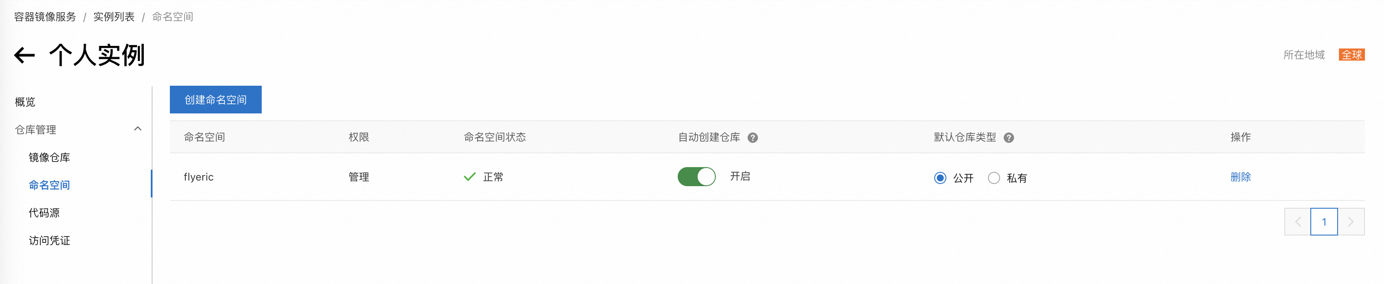
Task: Collapse the 仓库管理 section chevron
Action: point(137,129)
